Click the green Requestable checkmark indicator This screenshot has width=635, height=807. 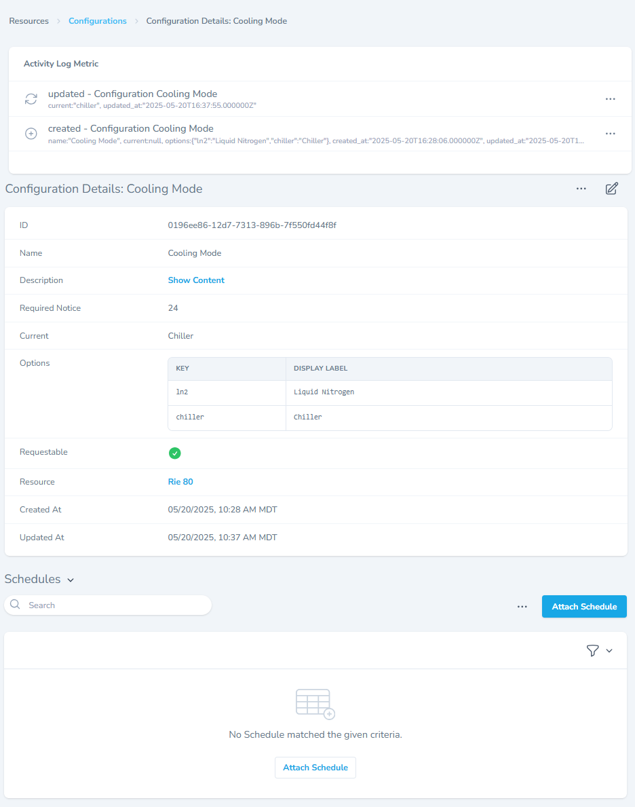coord(175,453)
